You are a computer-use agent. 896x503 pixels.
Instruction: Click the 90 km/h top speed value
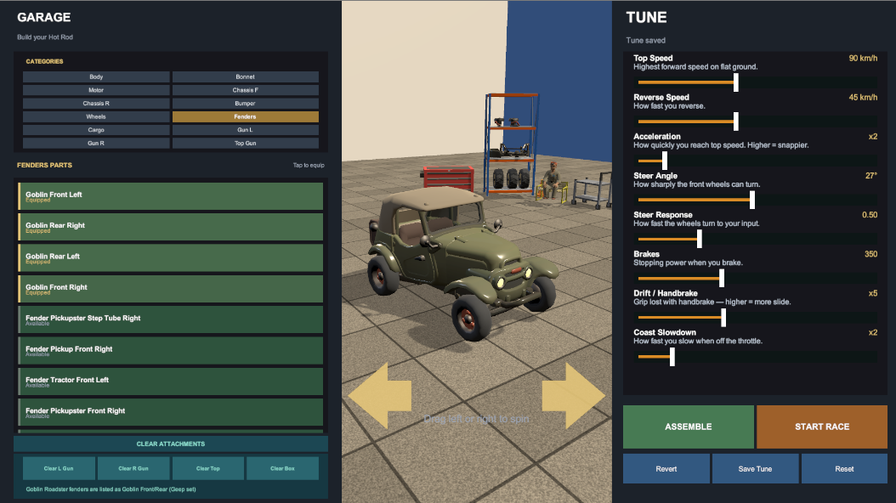tap(863, 59)
